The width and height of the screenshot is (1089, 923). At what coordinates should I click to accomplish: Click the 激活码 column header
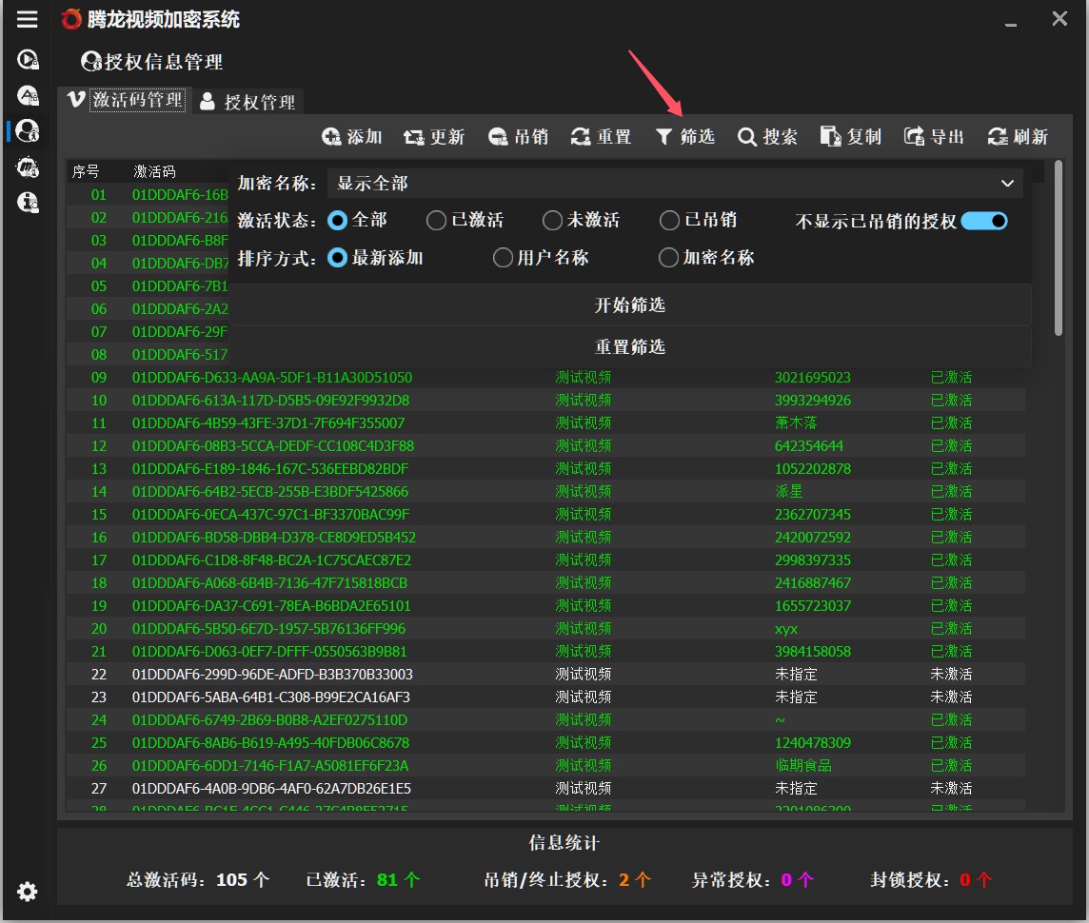point(154,171)
